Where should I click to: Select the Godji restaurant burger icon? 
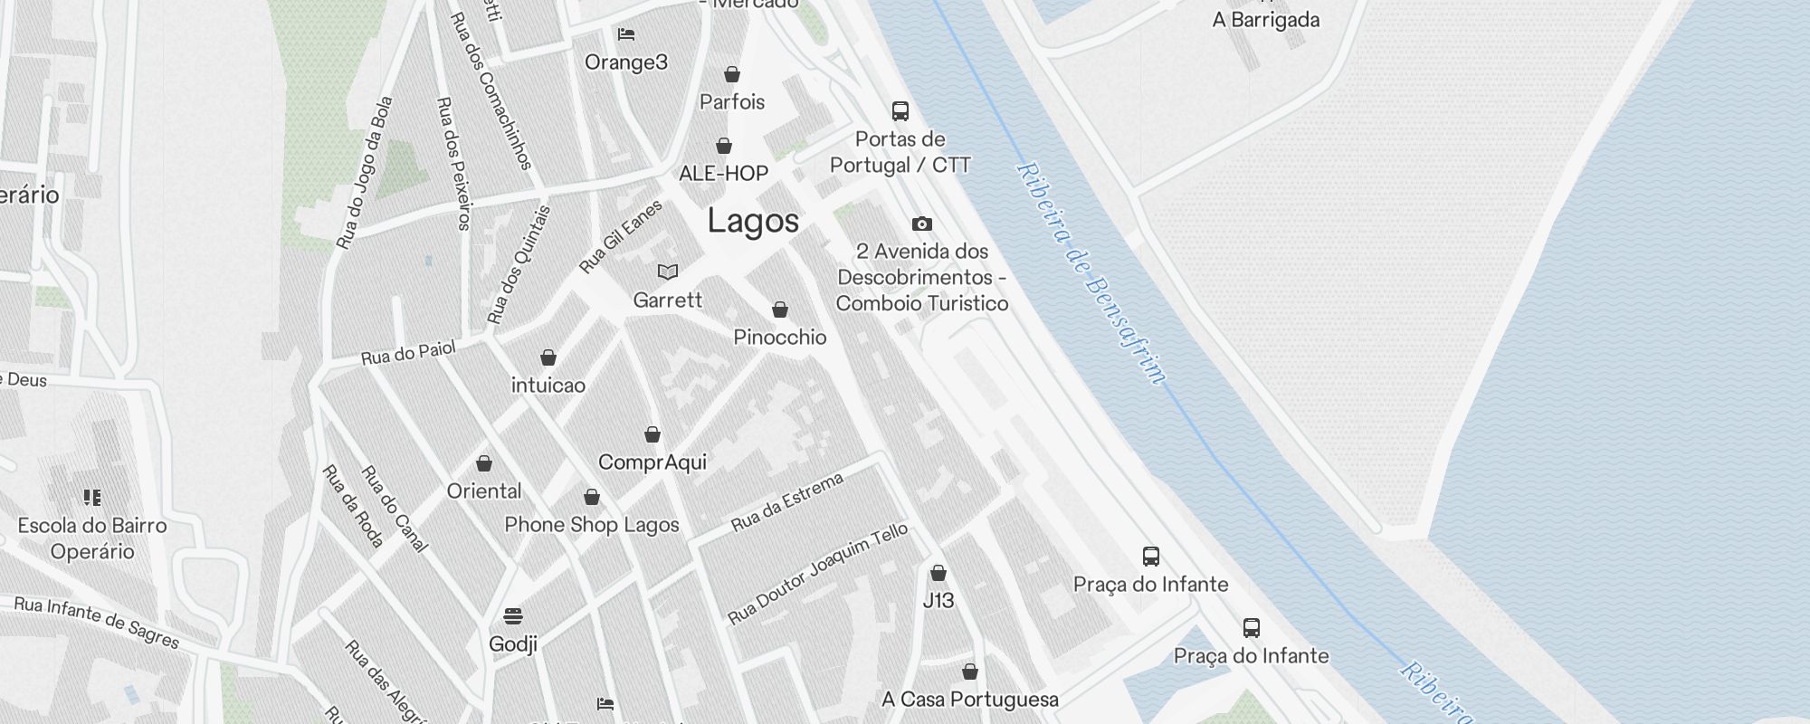[513, 616]
